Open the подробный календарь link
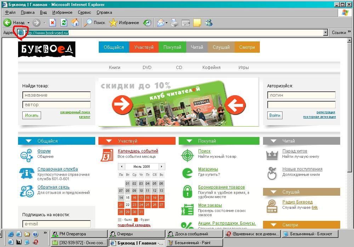The height and width of the screenshot is (247, 354). (134, 225)
